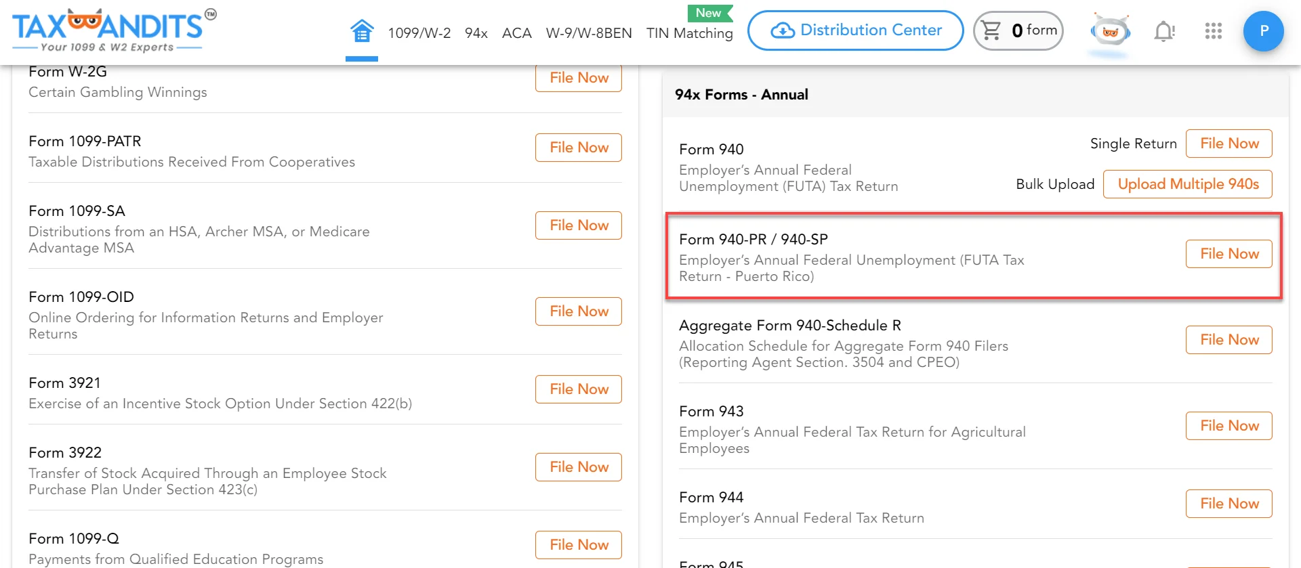File Now for Form 1099-SA
Image resolution: width=1301 pixels, height=568 pixels.
coord(579,225)
